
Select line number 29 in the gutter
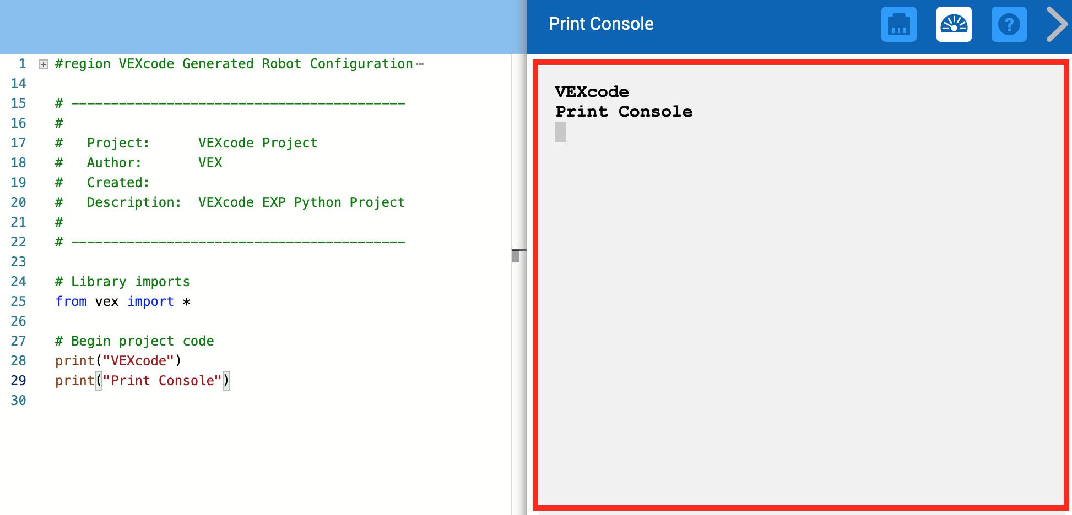point(18,380)
